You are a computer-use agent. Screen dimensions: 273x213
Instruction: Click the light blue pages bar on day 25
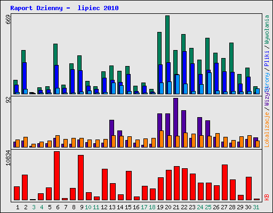click(x=210, y=83)
